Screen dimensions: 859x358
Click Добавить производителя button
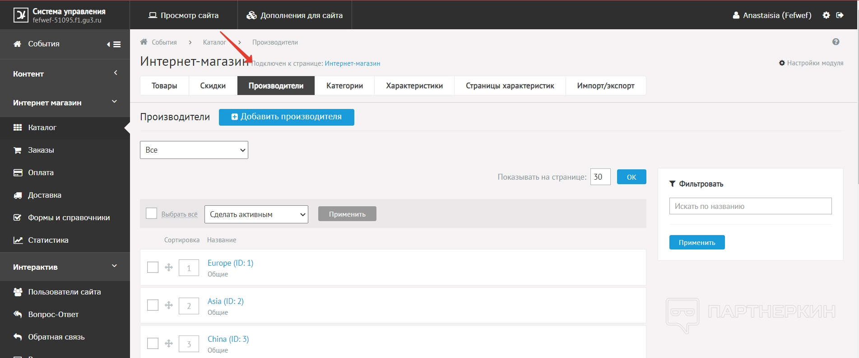(287, 117)
